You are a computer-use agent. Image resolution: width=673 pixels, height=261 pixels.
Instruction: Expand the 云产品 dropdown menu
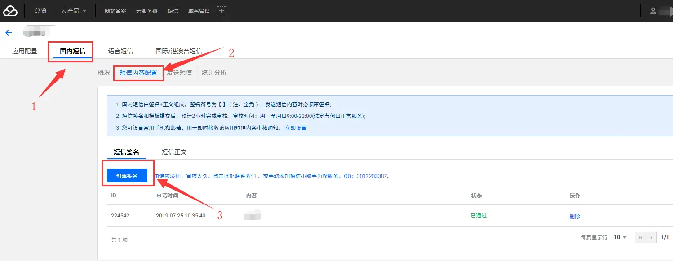(73, 11)
